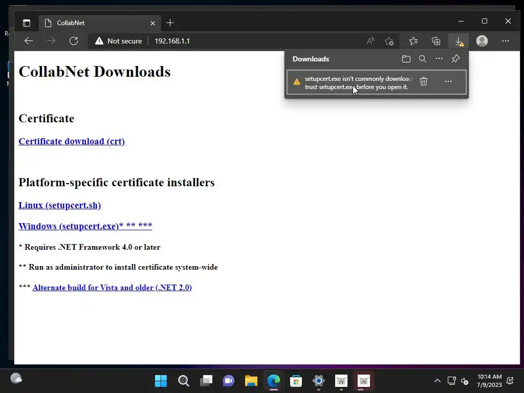Click the setupcert.exe warning message
This screenshot has height=393, width=524.
point(358,82)
